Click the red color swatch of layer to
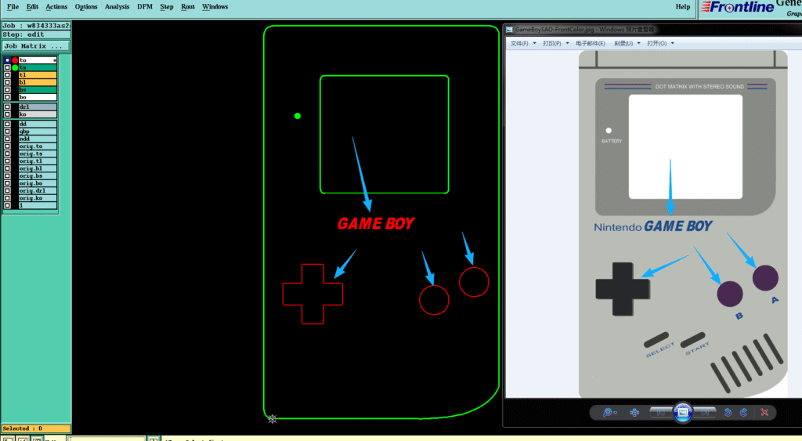Image resolution: width=802 pixels, height=441 pixels. [x=15, y=60]
